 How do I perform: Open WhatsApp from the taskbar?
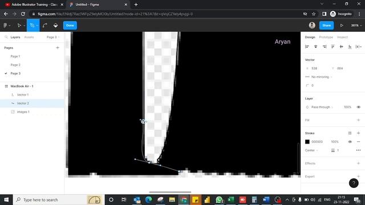[x=219, y=200]
